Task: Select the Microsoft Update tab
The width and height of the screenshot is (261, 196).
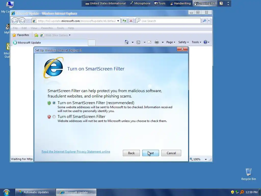Action: coord(50,43)
